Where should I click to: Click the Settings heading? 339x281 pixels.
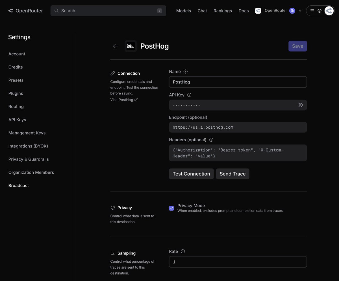19,37
